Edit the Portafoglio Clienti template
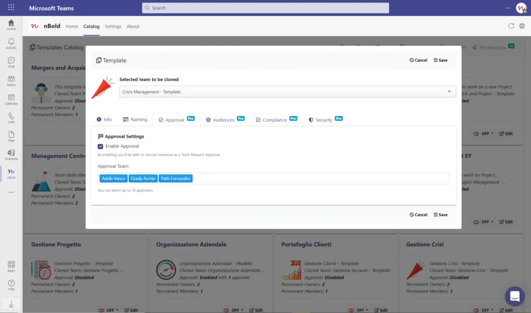 [381, 310]
